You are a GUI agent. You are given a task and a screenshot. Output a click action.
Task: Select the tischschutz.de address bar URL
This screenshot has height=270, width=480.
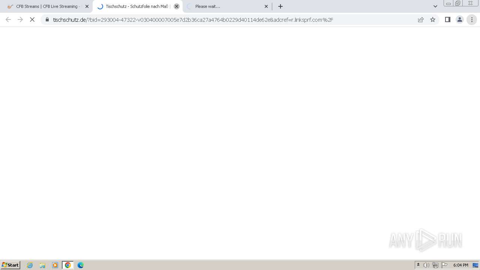click(193, 20)
